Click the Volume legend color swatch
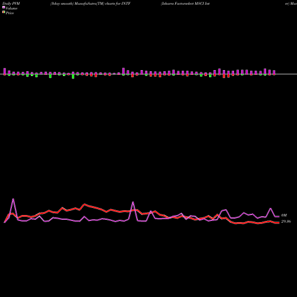The width and height of the screenshot is (297, 297). pos(4,7)
